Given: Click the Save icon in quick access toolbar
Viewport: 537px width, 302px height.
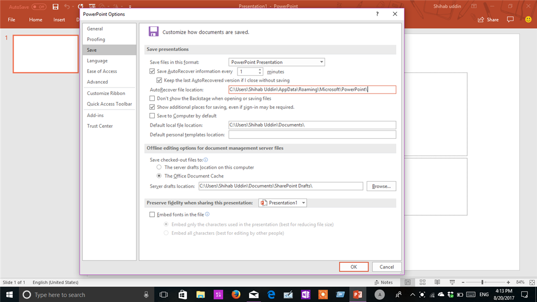Looking at the screenshot, I should click(x=55, y=6).
